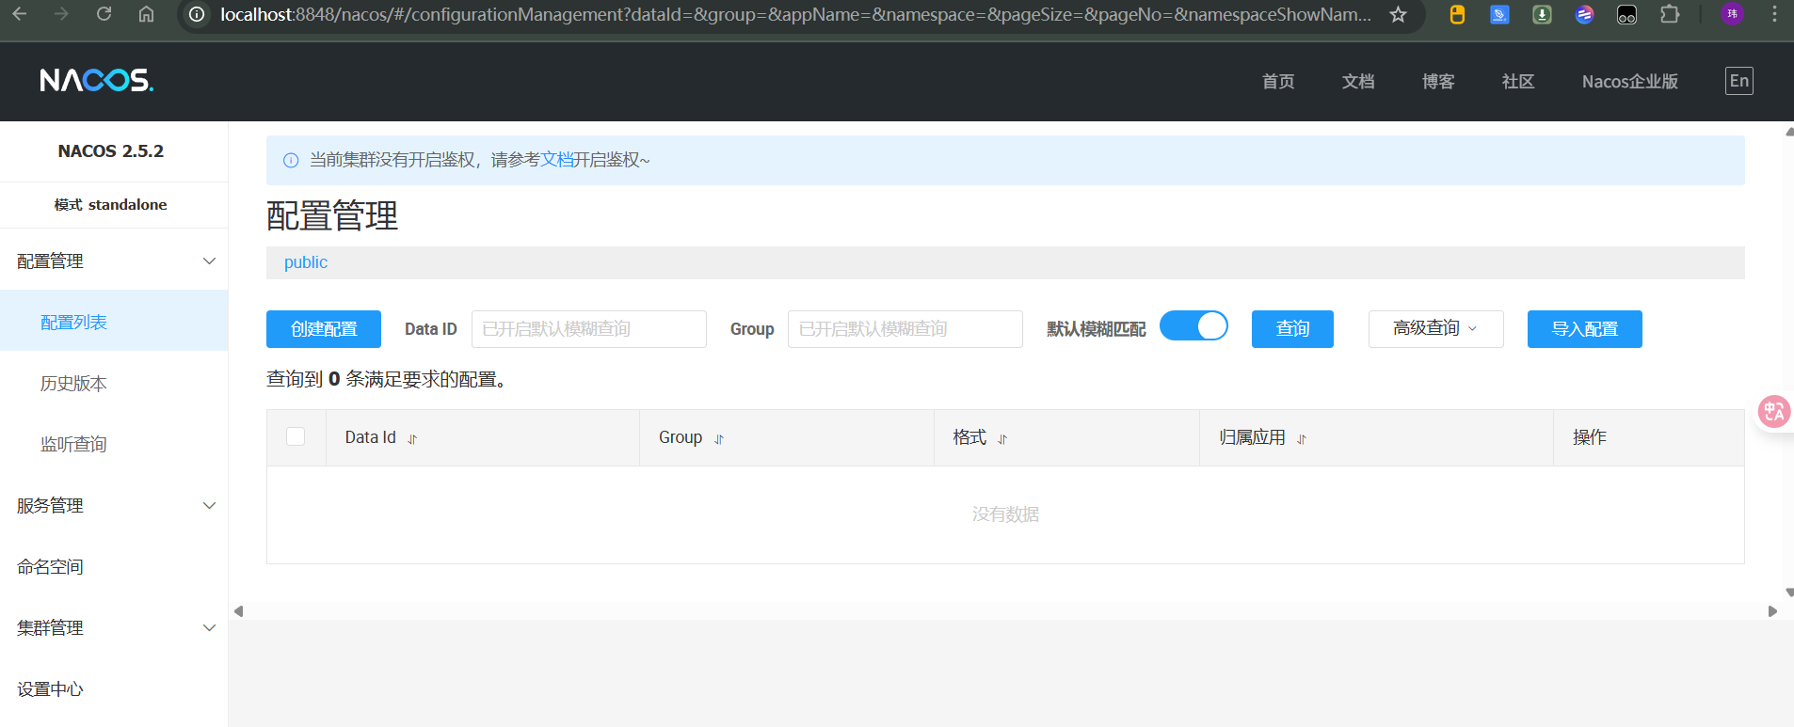Open the round striped browser extension
The height and width of the screenshot is (727, 1794).
pos(1584,14)
